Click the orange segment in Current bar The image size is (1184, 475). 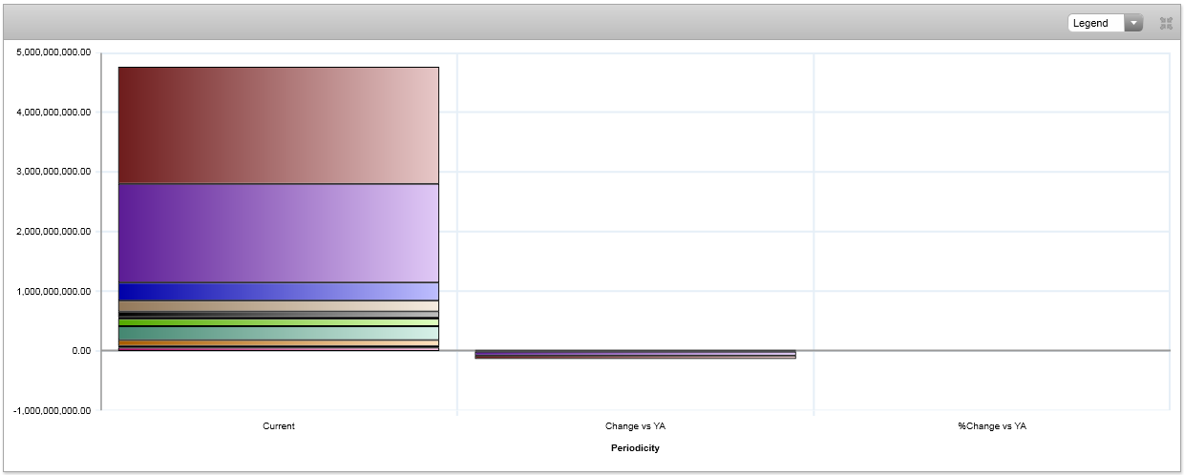coord(278,342)
